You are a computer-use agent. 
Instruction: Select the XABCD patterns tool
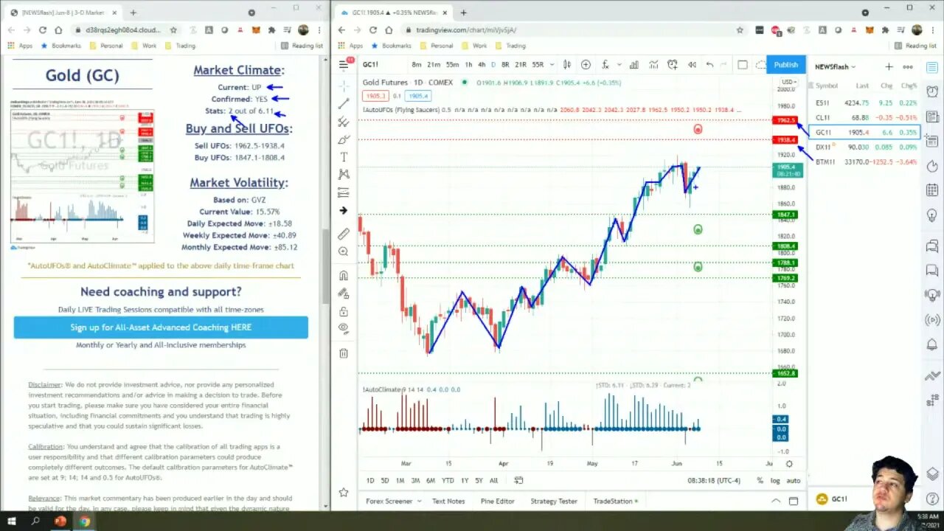(344, 175)
